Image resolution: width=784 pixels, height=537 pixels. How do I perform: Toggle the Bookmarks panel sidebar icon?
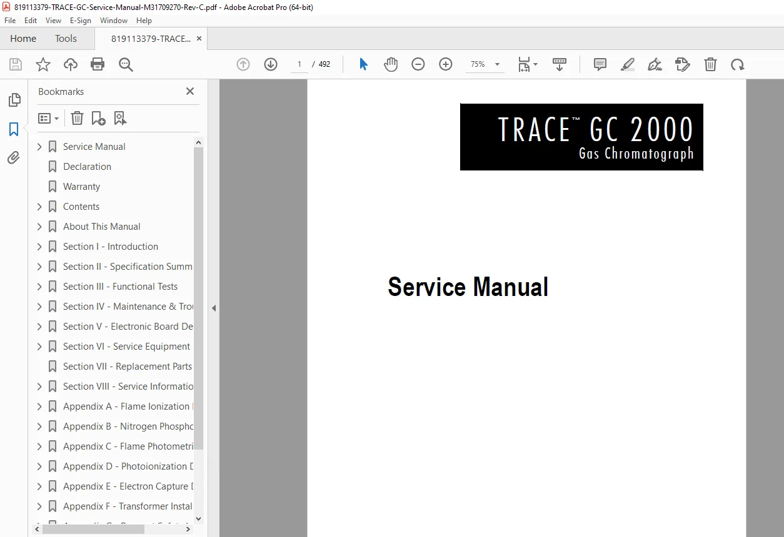tap(14, 129)
